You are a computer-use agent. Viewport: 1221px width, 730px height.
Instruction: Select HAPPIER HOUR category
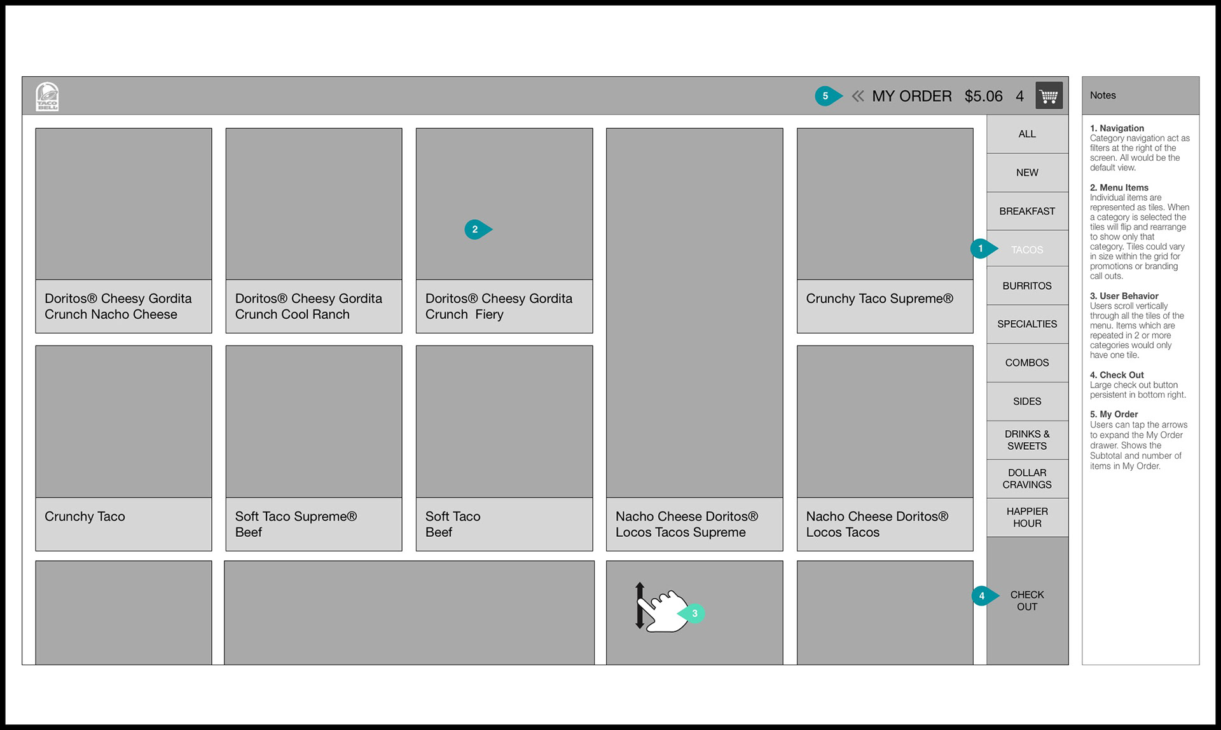pos(1027,518)
